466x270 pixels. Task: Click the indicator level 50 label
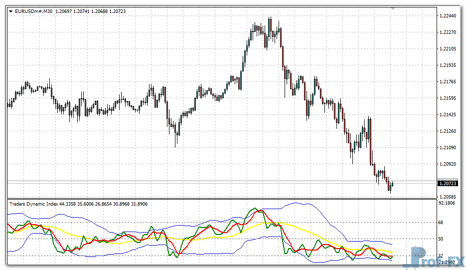[442, 239]
